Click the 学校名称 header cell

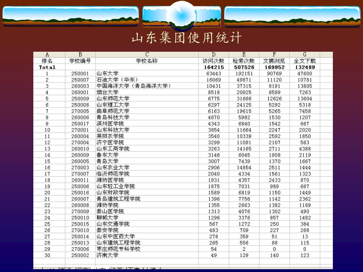point(147,61)
